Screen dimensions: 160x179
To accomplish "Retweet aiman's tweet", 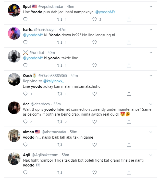I will tap(60, 145).
